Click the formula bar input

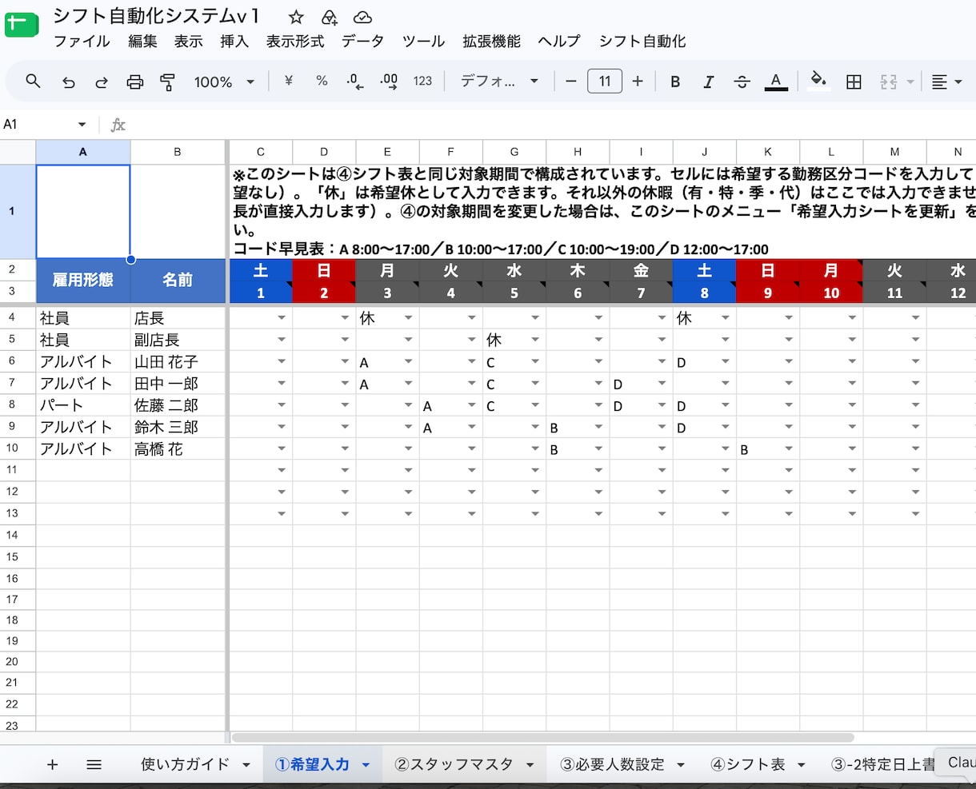552,124
